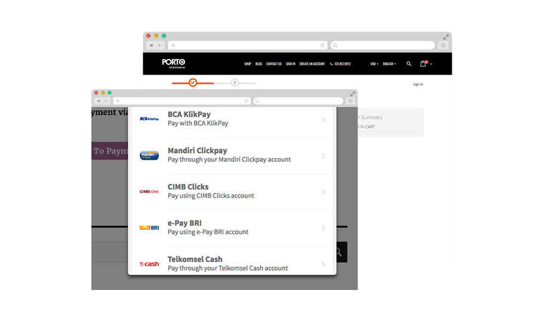Click fullscreen arrows icon in back browser window
Viewport: 537px width, 322px height.
tap(446, 37)
